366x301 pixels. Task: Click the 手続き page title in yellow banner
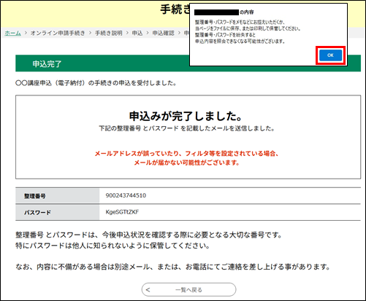[x=175, y=9]
